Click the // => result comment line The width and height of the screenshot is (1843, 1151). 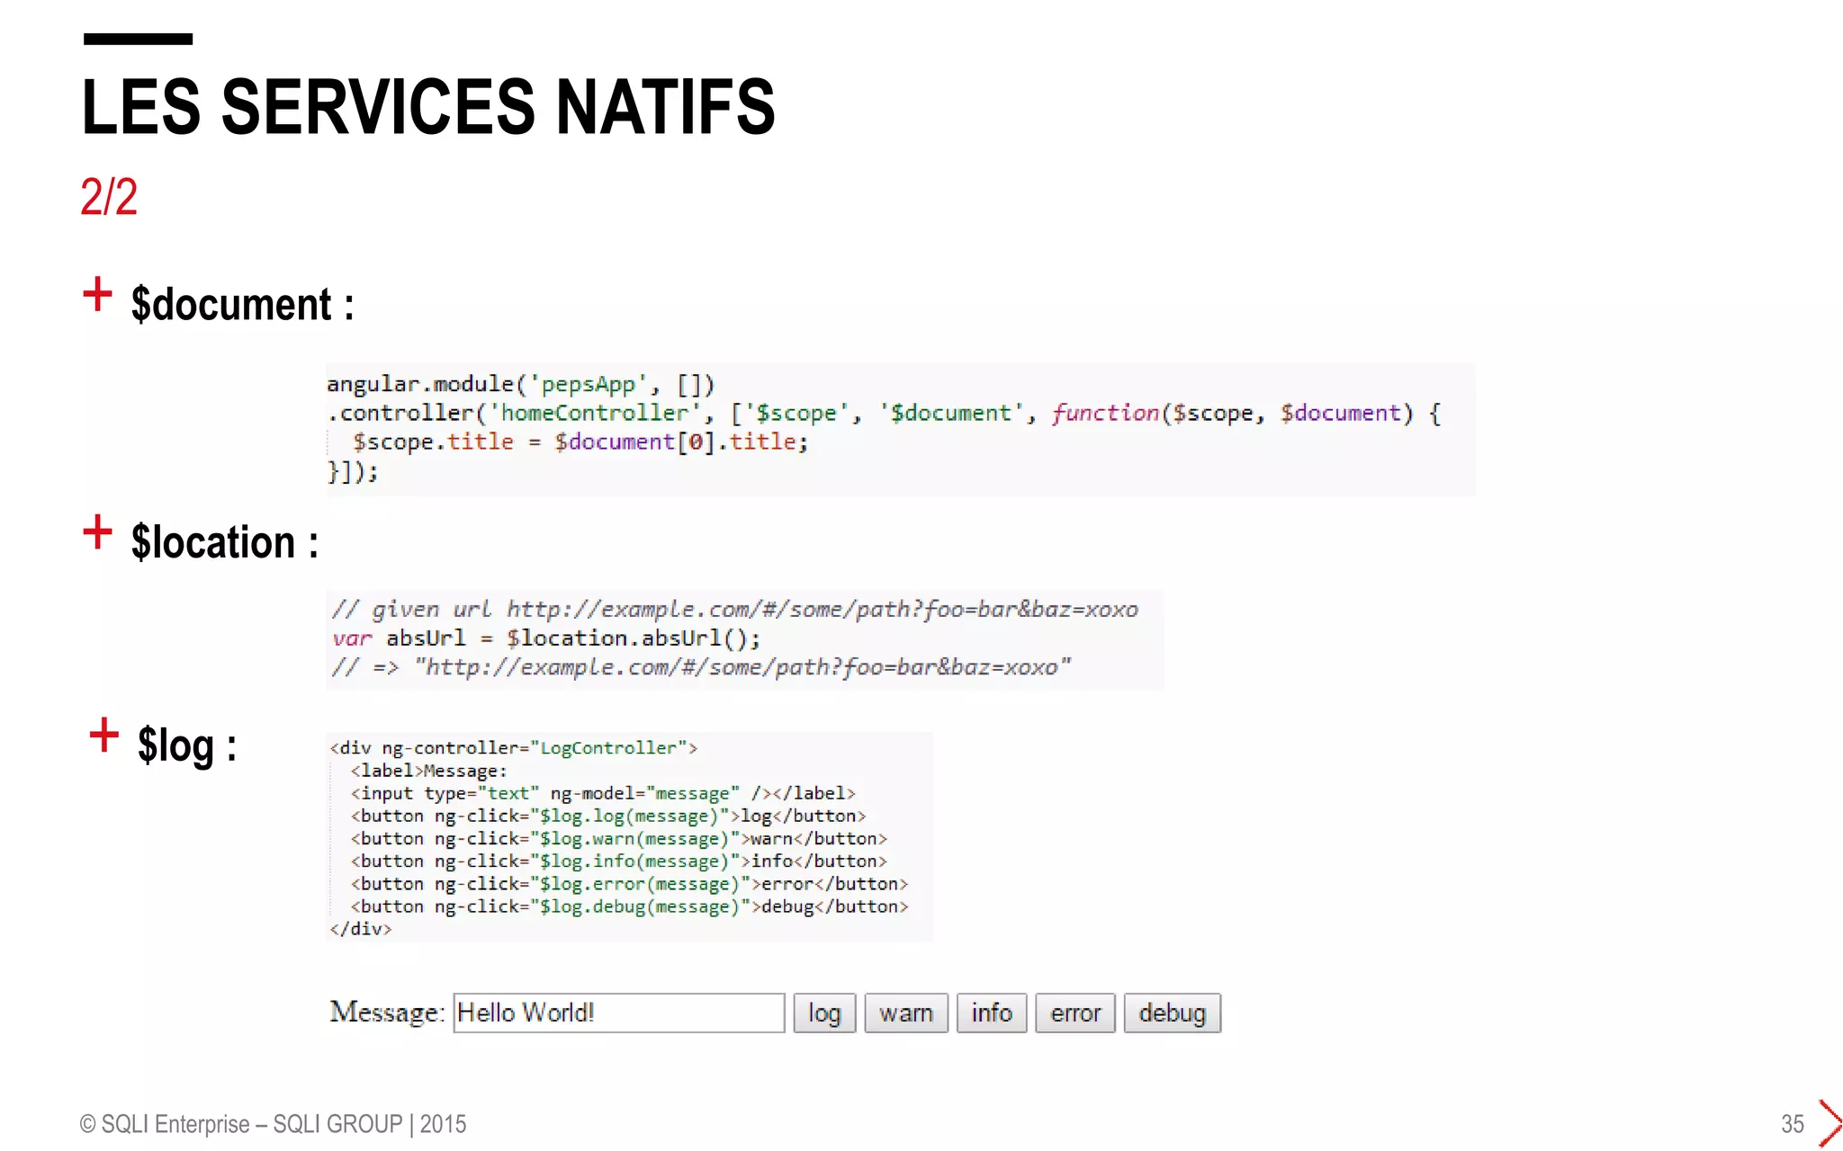coord(701,667)
